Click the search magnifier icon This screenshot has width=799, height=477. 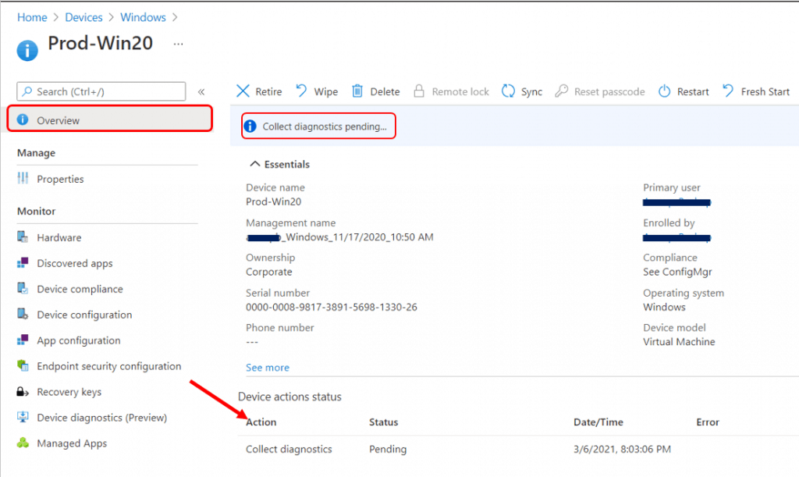pyautogui.click(x=27, y=91)
